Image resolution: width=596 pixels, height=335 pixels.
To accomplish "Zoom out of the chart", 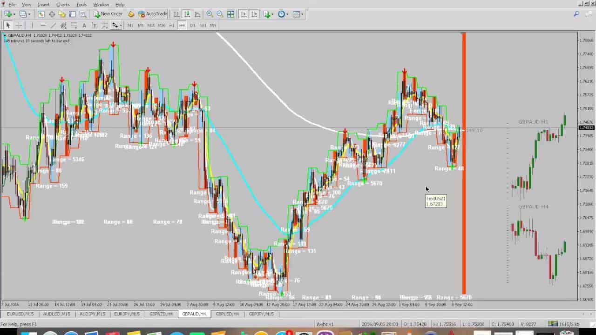I will coord(220,14).
